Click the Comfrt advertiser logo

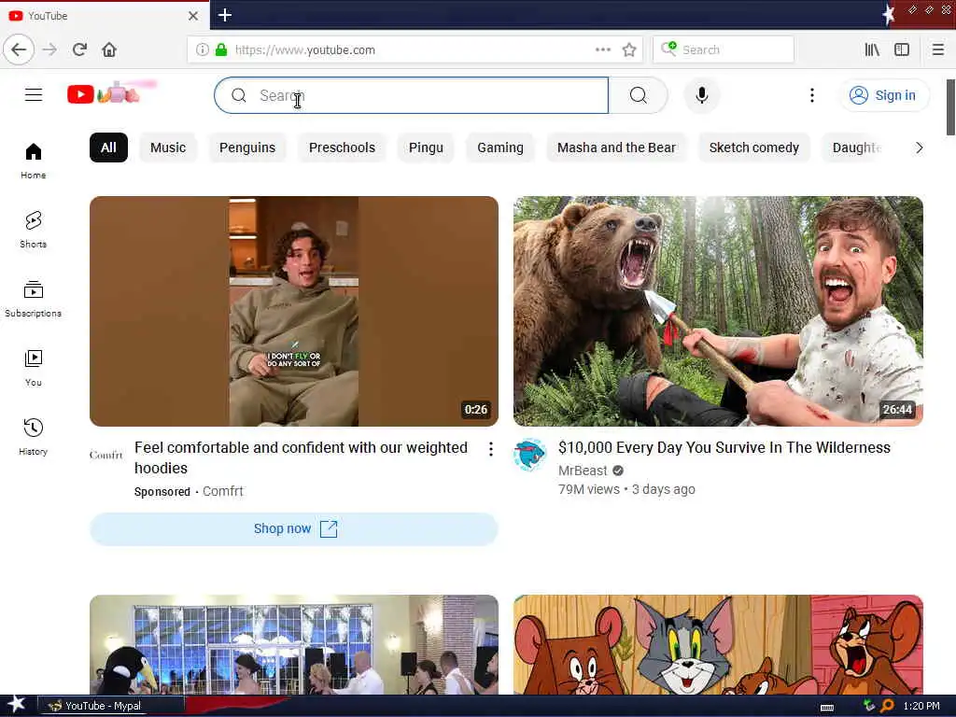[106, 455]
